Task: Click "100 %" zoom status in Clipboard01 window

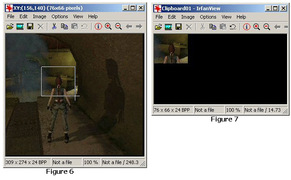Action: pos(233,110)
